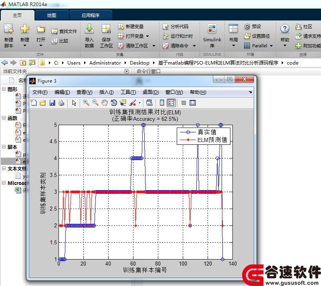The width and height of the screenshot is (321, 286).
Task: Open the 布局 layout menu
Action: click(x=233, y=36)
